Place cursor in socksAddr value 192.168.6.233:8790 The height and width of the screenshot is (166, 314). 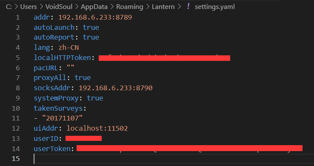click(x=116, y=88)
